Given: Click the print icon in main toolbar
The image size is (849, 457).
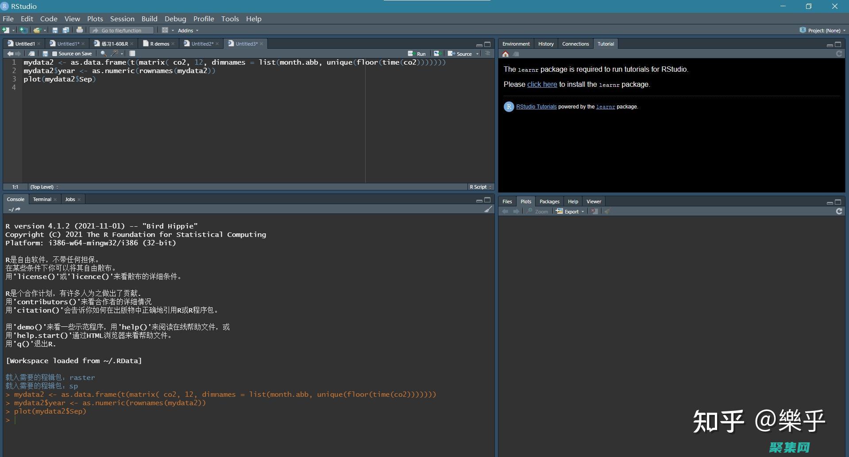Looking at the screenshot, I should tap(80, 30).
